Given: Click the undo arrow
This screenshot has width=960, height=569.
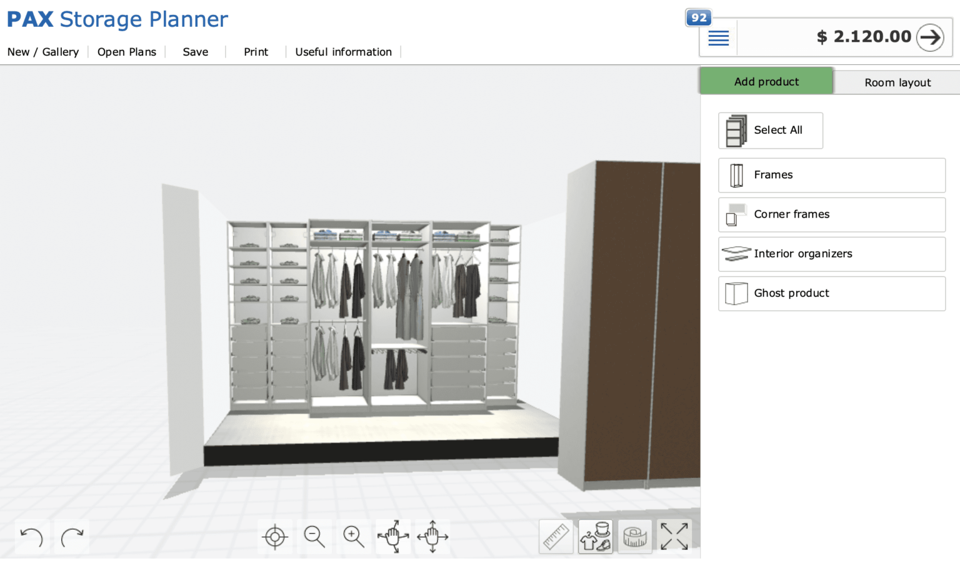Looking at the screenshot, I should 31,536.
